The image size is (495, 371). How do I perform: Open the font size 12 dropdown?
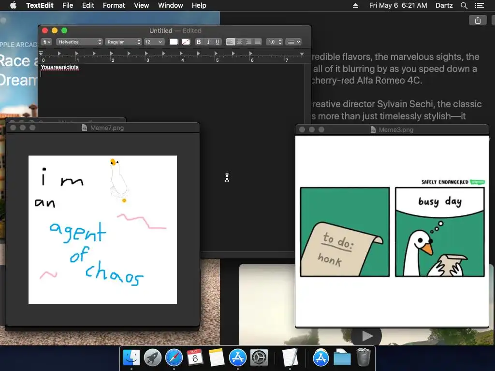(x=154, y=42)
